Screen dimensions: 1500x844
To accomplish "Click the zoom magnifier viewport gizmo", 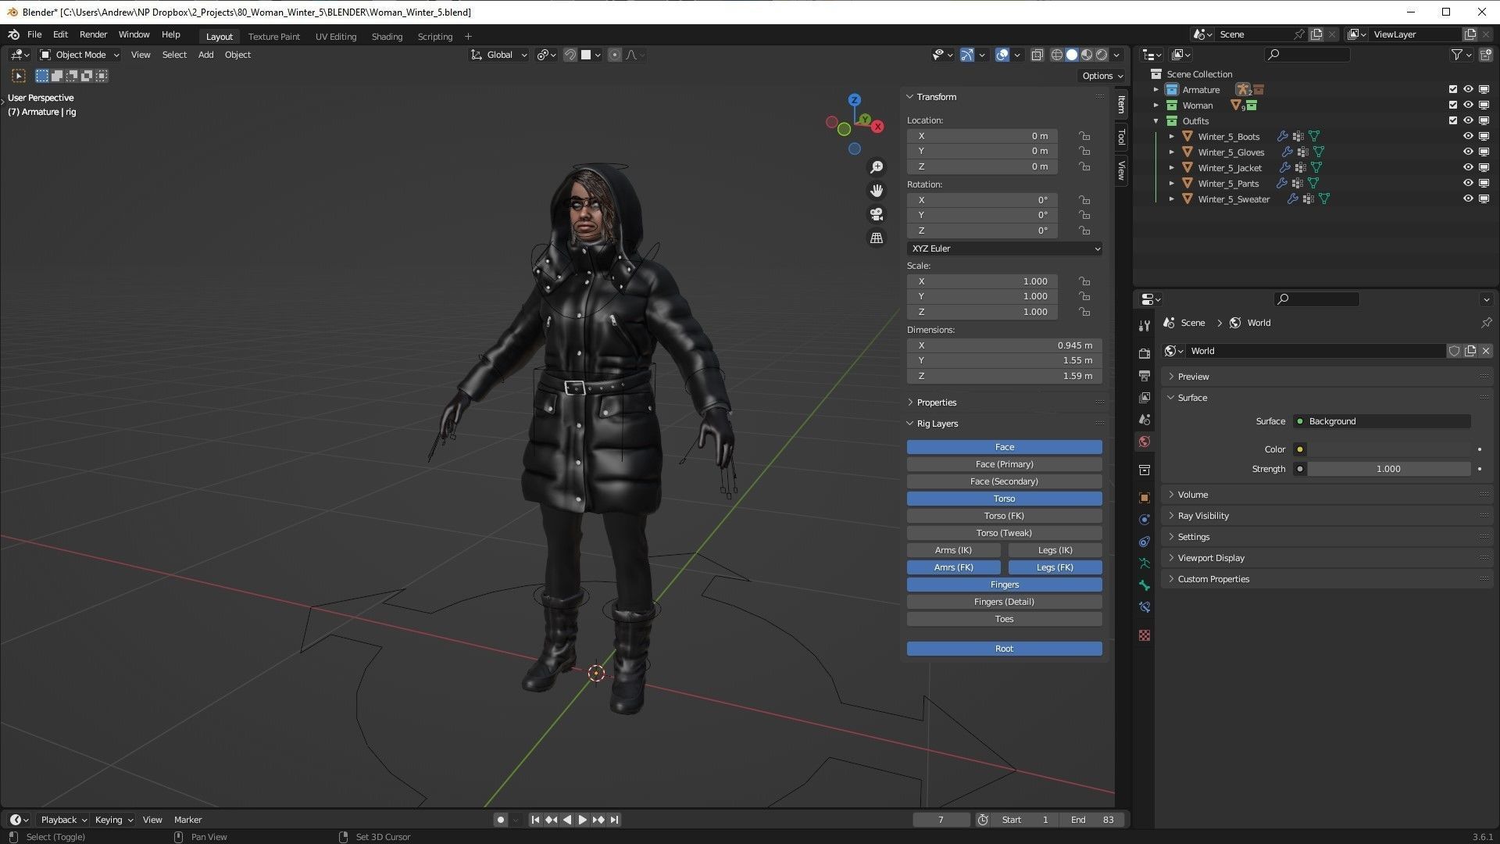I will [x=877, y=167].
